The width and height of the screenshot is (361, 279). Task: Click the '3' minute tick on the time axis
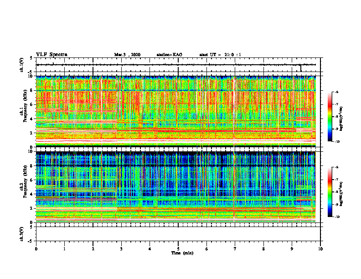121,249
